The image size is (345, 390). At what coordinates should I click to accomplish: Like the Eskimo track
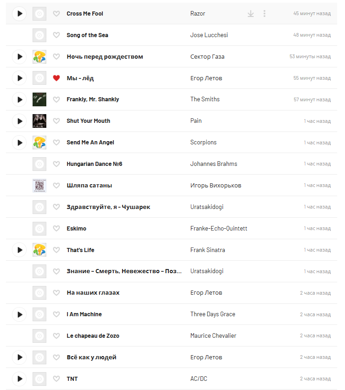click(x=56, y=229)
